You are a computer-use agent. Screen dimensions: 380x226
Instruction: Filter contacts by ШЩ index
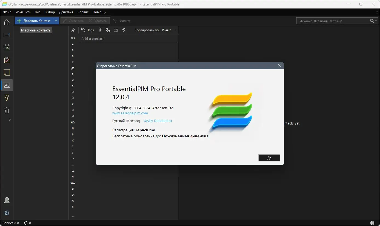pyautogui.click(x=73, y=182)
